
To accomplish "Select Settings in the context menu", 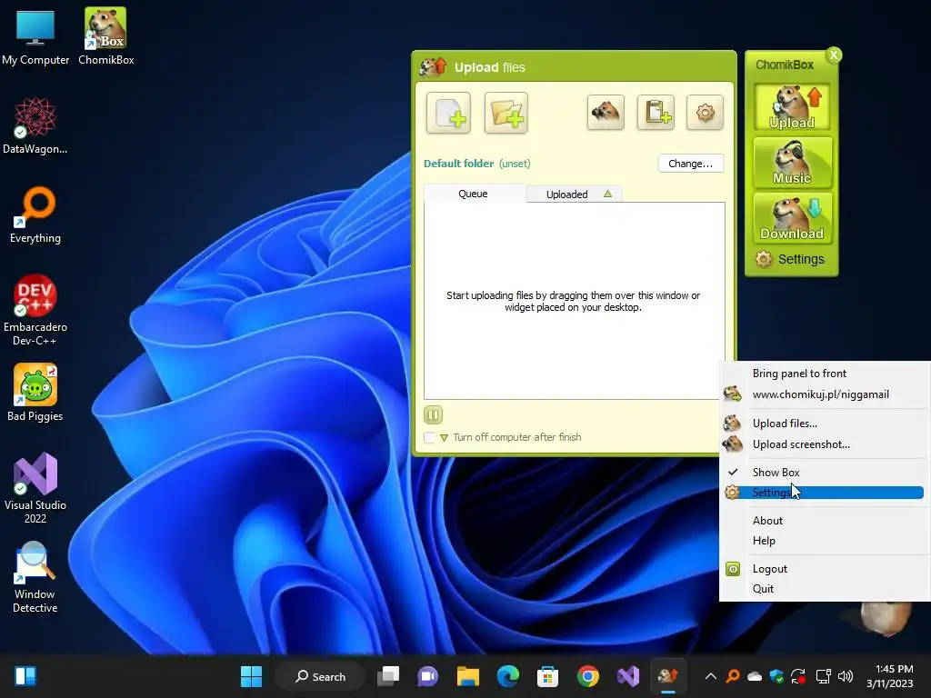I will (x=824, y=493).
